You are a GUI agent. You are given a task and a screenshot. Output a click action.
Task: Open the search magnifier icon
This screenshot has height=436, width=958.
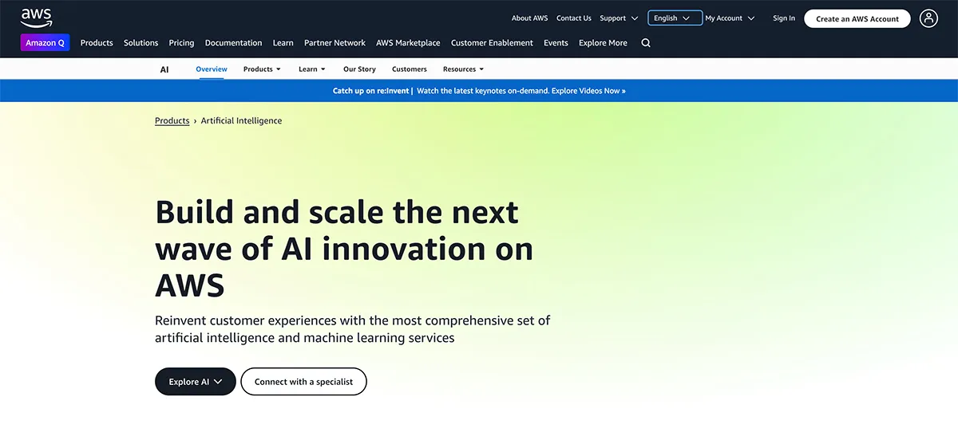(x=646, y=43)
